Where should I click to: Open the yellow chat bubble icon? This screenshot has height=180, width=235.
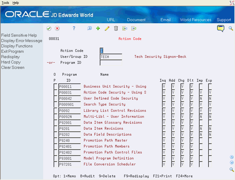(x=221, y=29)
